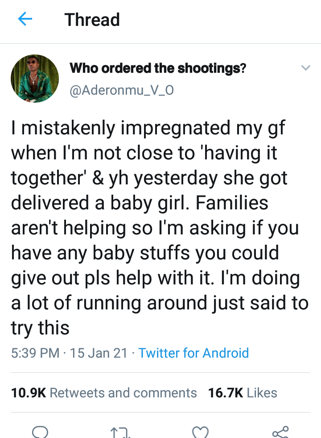Expand the tweet options chevron
This screenshot has width=321, height=438.
coord(305,68)
